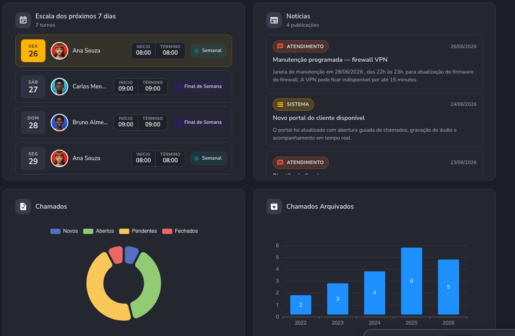
Task: Click INÍCIO 09:00 on Bruno's row
Action: (126, 122)
